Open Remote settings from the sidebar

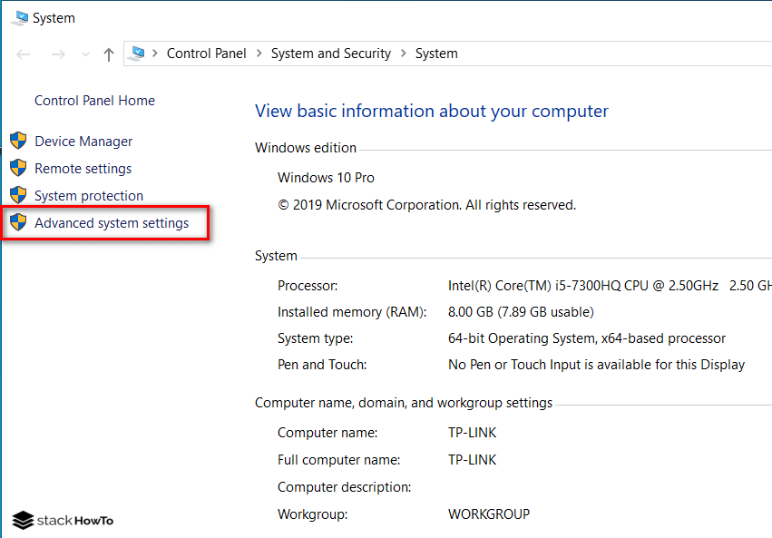tap(83, 168)
